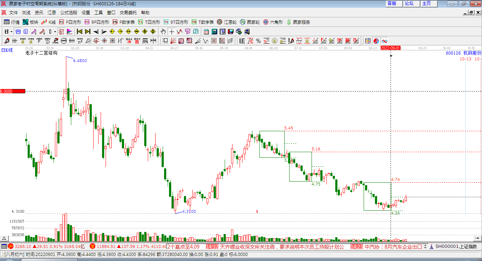The height and width of the screenshot is (261, 482).
Task: Jump to last bar with skip-end icon
Action: pos(88,32)
